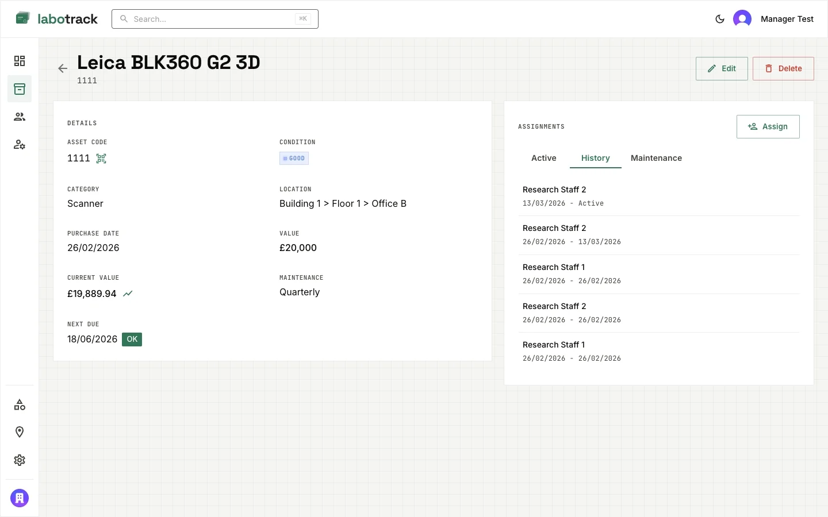828x517 pixels.
Task: Open the Maintenance tab
Action: coord(656,158)
